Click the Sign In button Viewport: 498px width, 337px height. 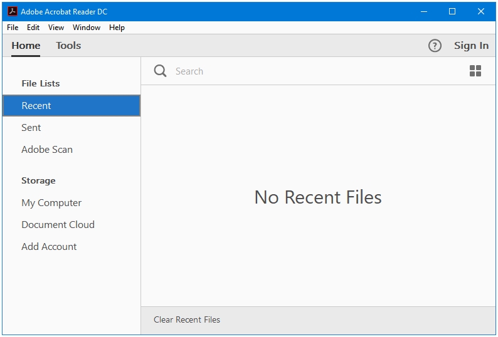pos(471,46)
